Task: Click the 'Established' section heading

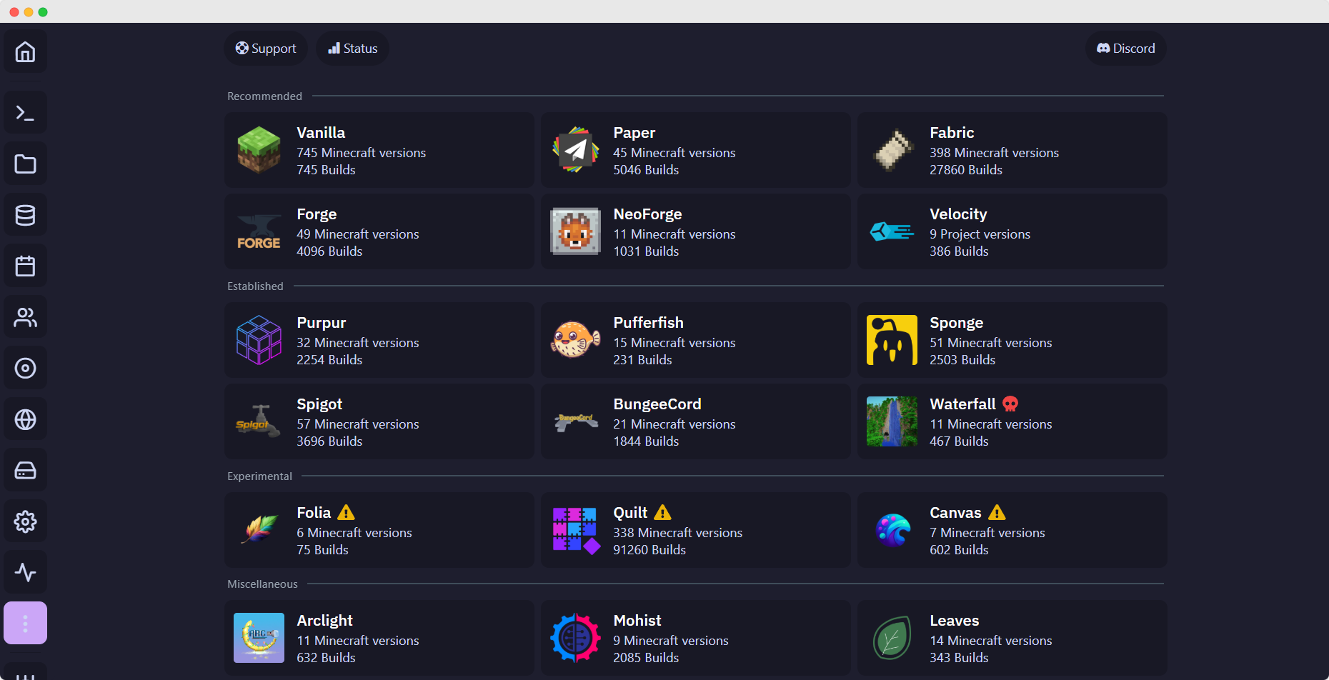Action: (255, 286)
